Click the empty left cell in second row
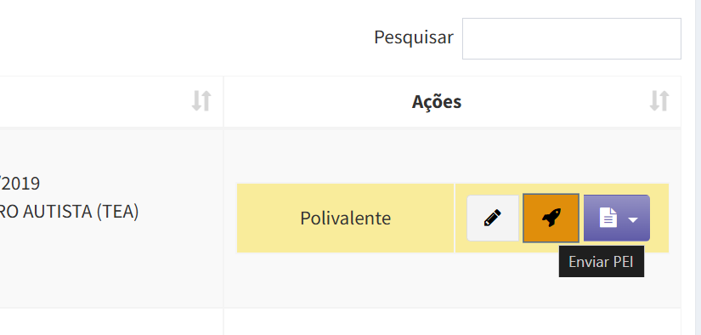 (111, 321)
